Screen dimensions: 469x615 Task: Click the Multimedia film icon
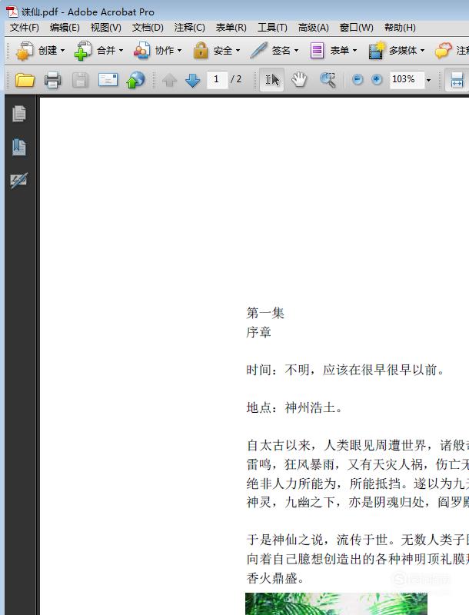coord(376,51)
